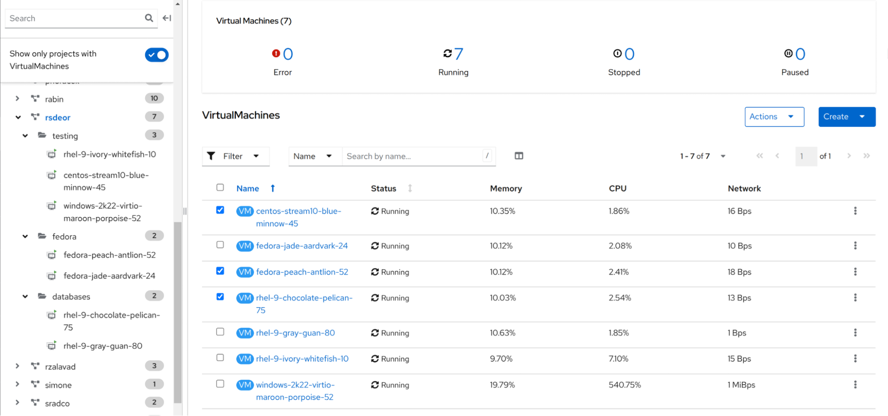888x416 pixels.
Task: Open the Name filter dropdown
Action: pyautogui.click(x=314, y=156)
